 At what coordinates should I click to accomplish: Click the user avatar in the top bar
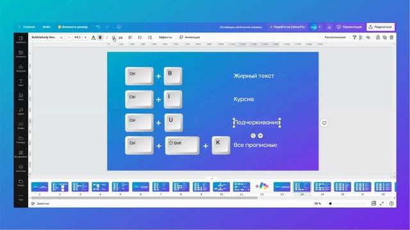tap(313, 27)
